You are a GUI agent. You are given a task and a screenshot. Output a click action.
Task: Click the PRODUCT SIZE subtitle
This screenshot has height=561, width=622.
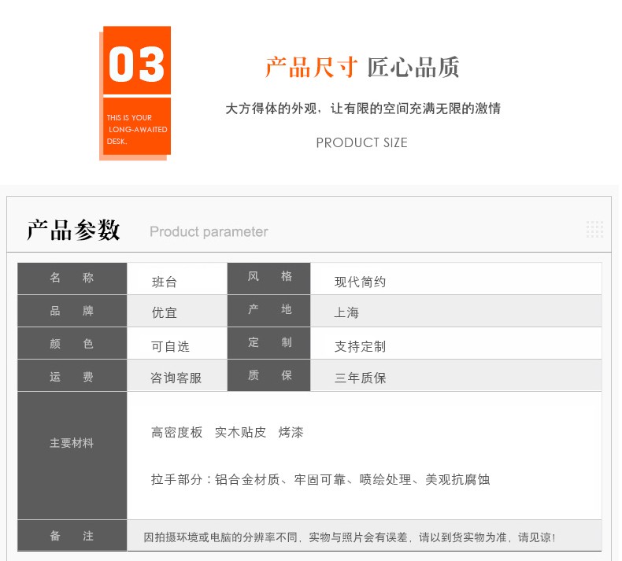click(x=361, y=142)
